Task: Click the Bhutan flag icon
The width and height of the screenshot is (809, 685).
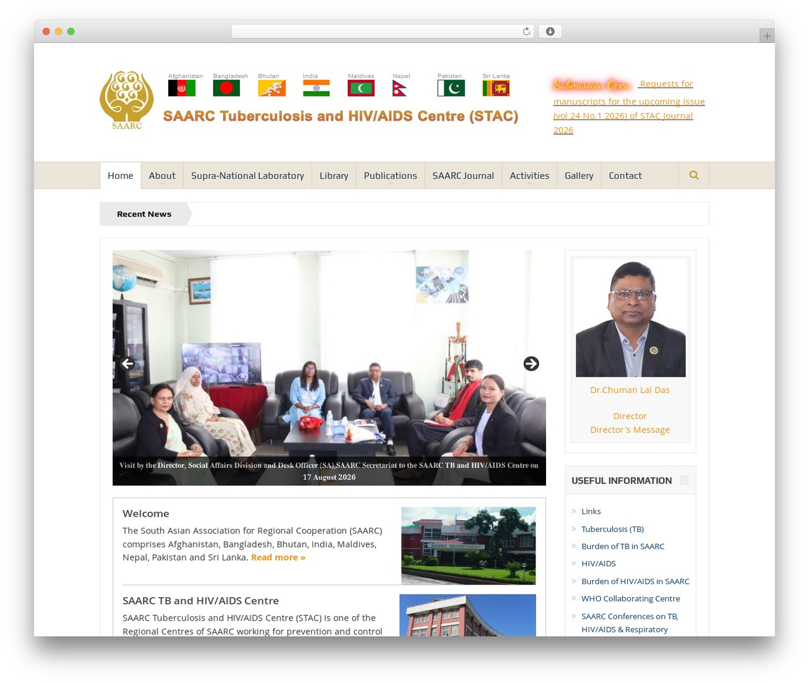Action: click(272, 88)
